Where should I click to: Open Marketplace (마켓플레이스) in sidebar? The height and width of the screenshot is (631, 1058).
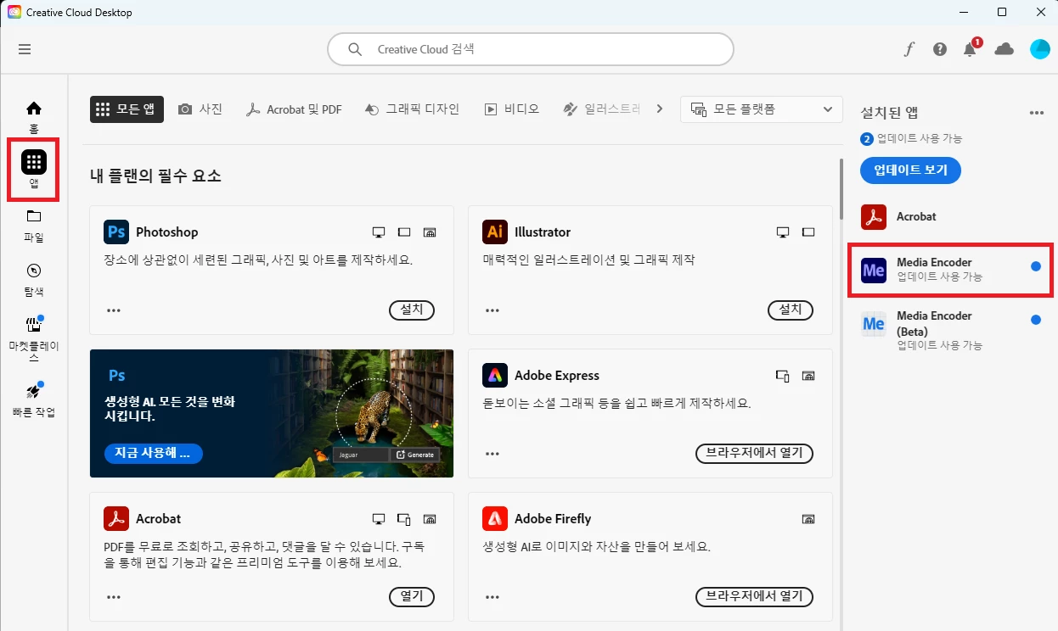click(x=34, y=338)
